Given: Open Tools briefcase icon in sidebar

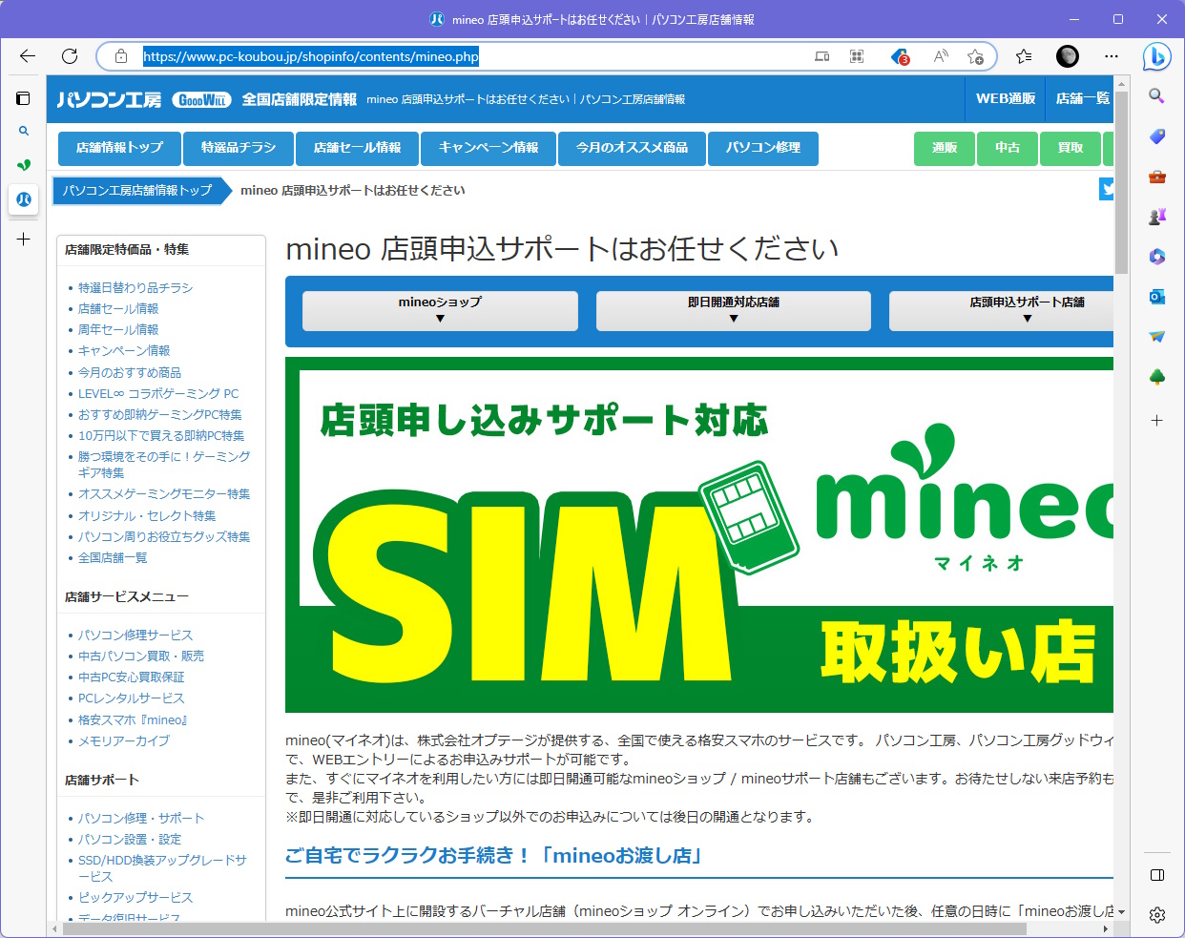Looking at the screenshot, I should pos(1156,177).
